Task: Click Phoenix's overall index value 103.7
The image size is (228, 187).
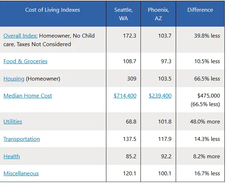Action: pos(165,36)
